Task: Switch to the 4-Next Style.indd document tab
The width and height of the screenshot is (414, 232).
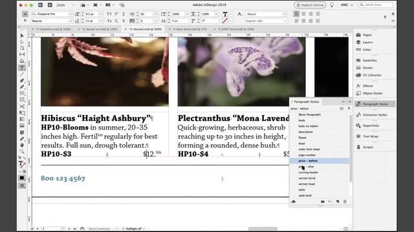Action: click(190, 29)
